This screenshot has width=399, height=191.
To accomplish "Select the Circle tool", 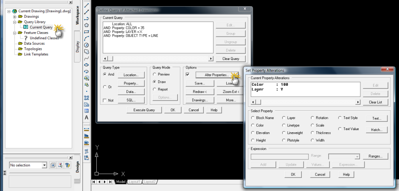I will [87, 45].
